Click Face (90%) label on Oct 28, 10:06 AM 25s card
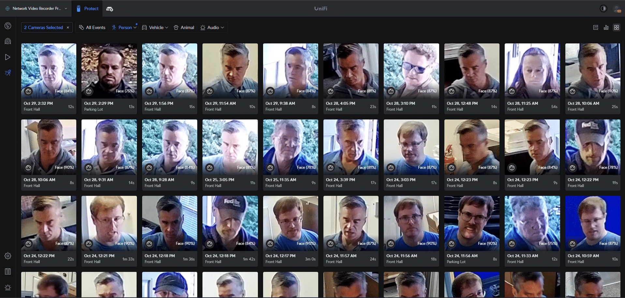 click(x=608, y=91)
